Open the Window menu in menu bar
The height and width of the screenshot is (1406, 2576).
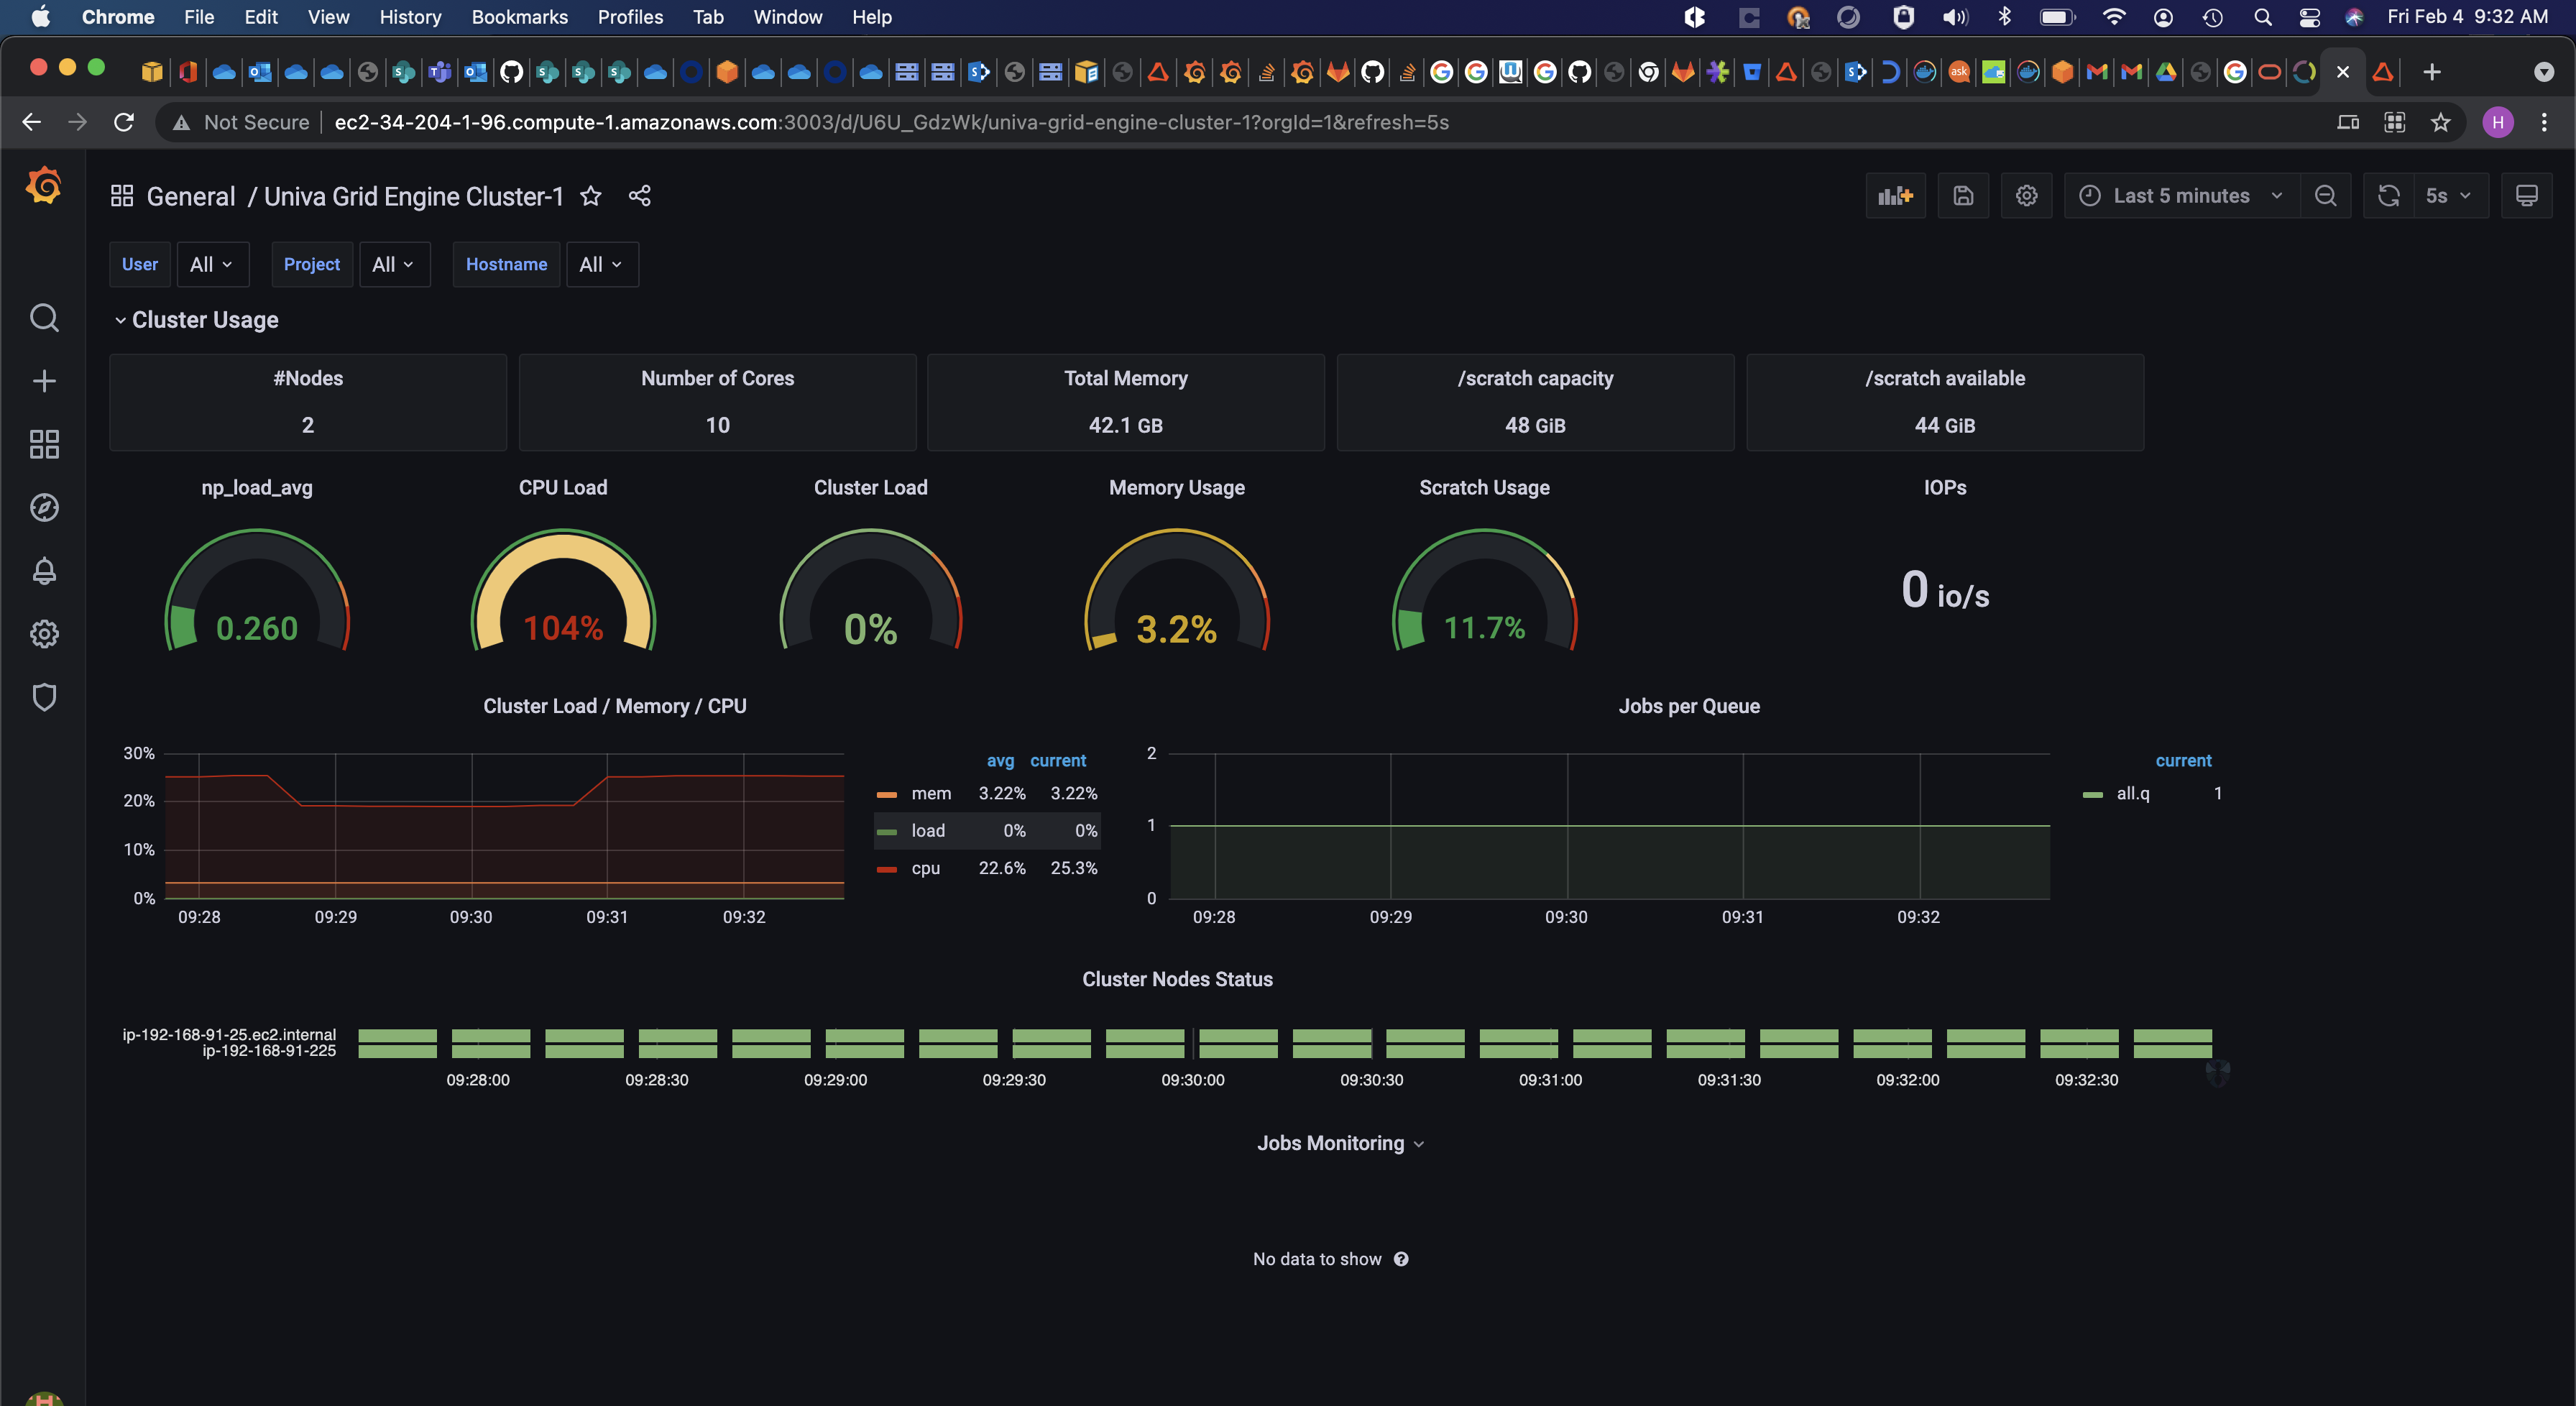787,17
